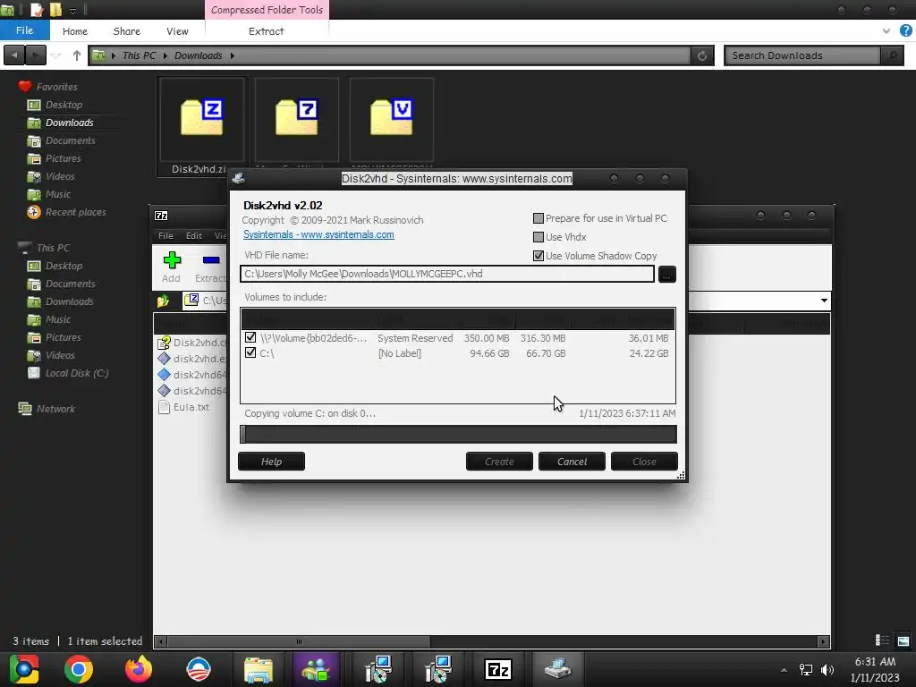Open the 7-Zip File menu
The height and width of the screenshot is (687, 916).
click(x=165, y=236)
